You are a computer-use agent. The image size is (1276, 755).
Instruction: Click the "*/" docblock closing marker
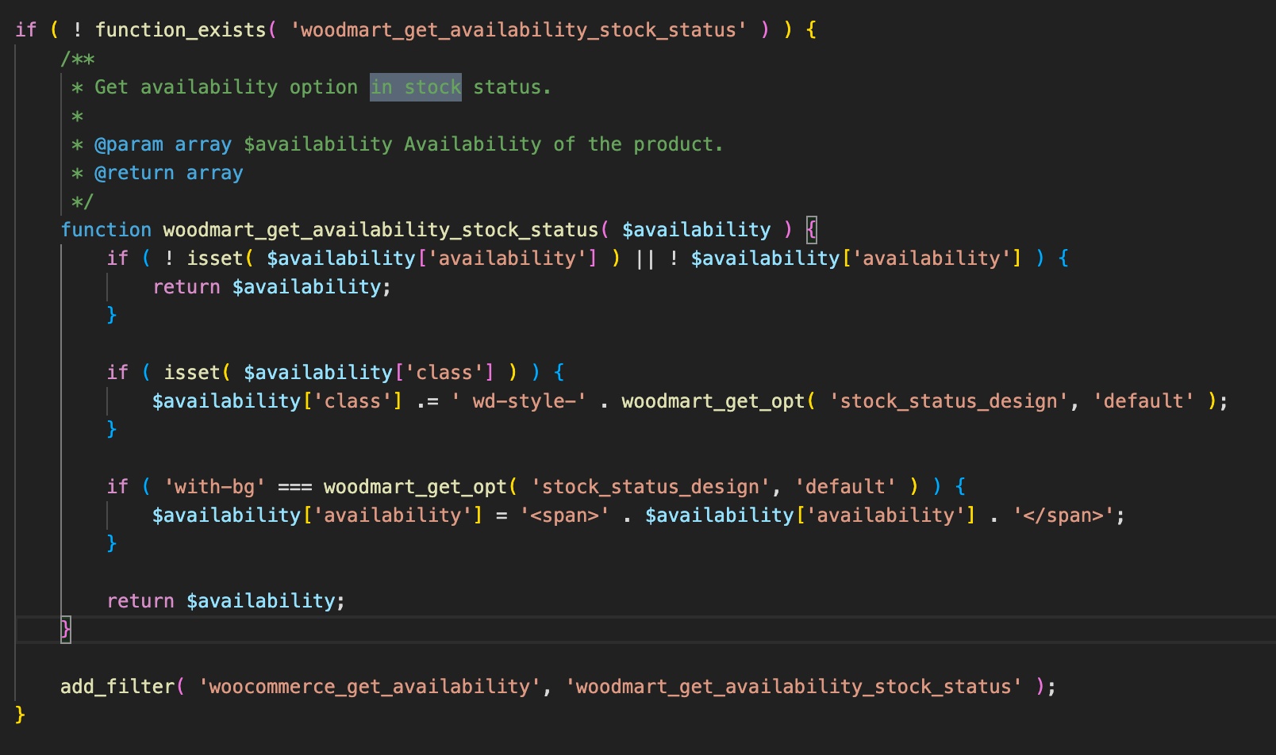83,201
